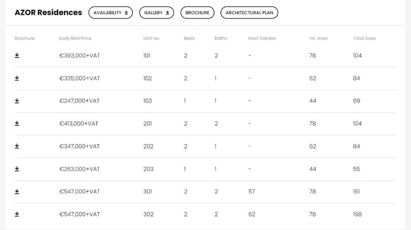Download brochure for unit 203

click(x=17, y=169)
